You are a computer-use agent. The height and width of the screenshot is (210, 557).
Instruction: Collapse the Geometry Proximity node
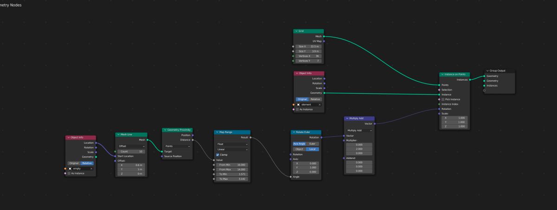point(165,130)
